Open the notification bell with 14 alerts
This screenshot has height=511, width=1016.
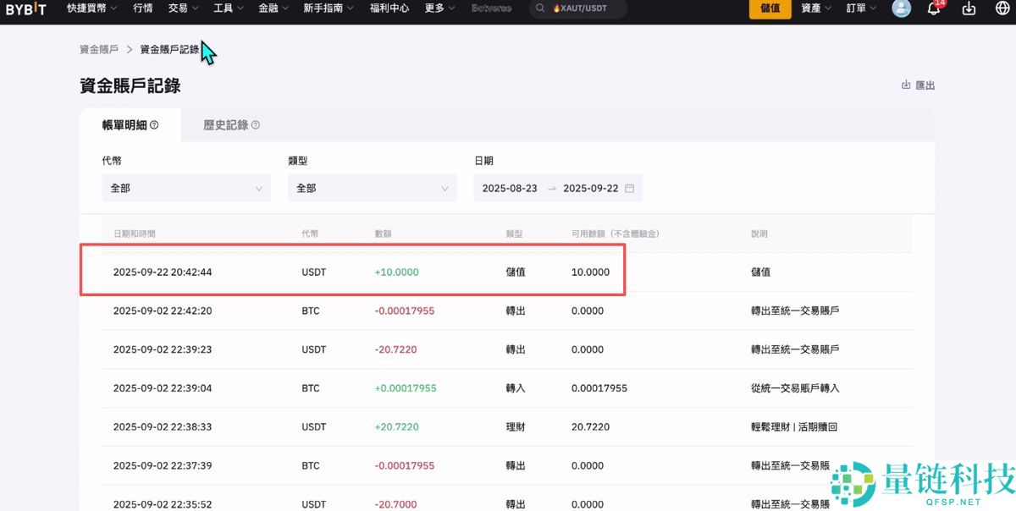tap(933, 8)
